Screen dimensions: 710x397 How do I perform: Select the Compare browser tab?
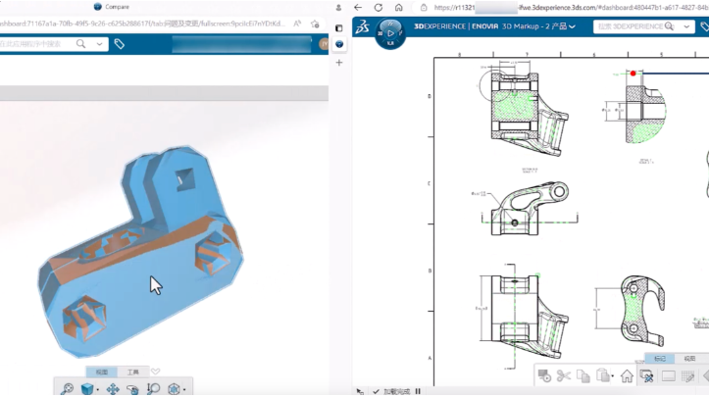click(x=112, y=7)
